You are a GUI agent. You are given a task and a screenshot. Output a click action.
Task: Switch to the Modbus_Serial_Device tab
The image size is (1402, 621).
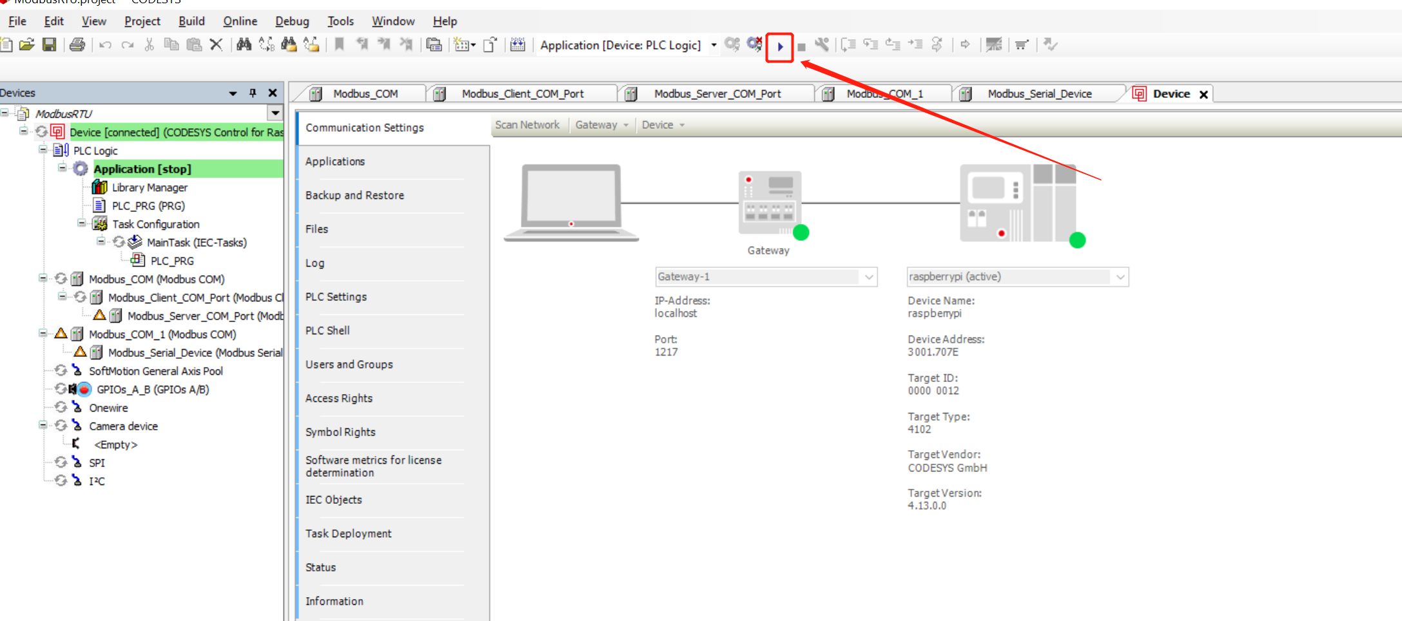pyautogui.click(x=1039, y=94)
